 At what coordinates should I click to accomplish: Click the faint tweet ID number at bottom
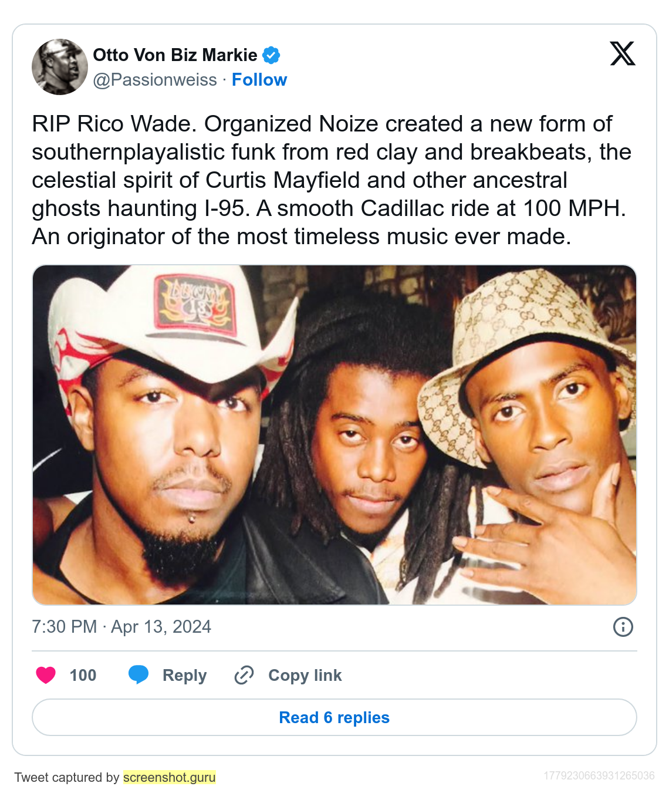point(599,776)
